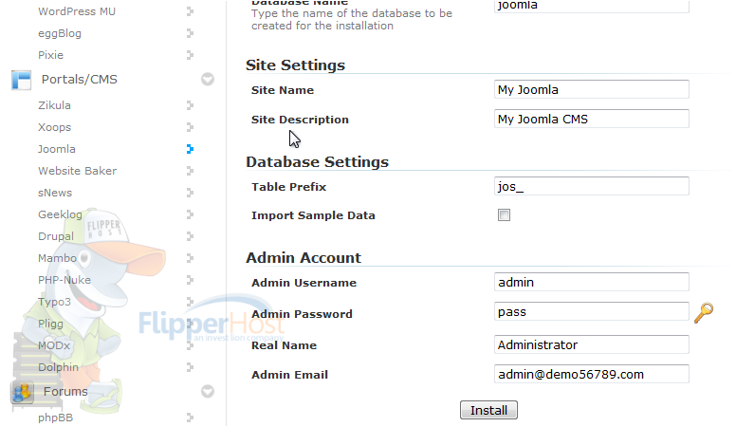736x427 pixels.
Task: Click the arrow icon next to Mambo
Action: click(190, 258)
